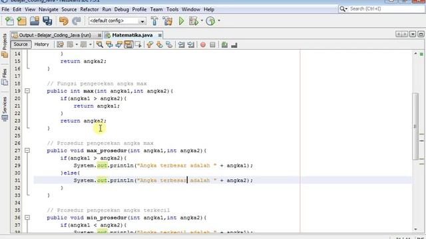The image size is (426, 239).
Task: Jump to last edit location icon
Action: point(61,44)
